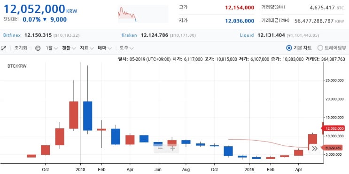Click the 저가 value 12,036,000
The width and height of the screenshot is (349, 174).
click(240, 21)
